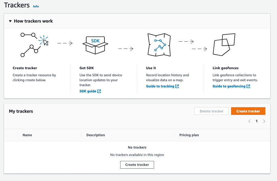Screen dimensions: 277x181
Task: Click the Name column header
Action: [27, 135]
